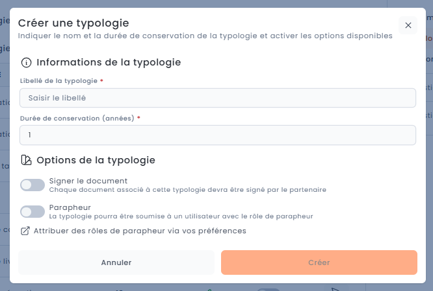The width and height of the screenshot is (433, 291).
Task: Focus the Saisir le libellé field
Action: pyautogui.click(x=218, y=98)
